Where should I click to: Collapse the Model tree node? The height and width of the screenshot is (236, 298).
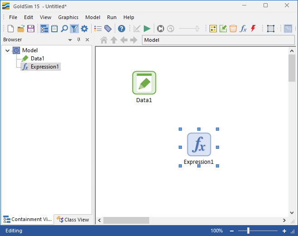tap(7, 50)
